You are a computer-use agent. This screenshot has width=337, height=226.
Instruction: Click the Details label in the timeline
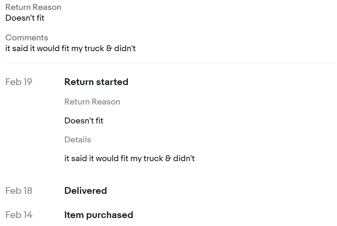click(x=78, y=139)
